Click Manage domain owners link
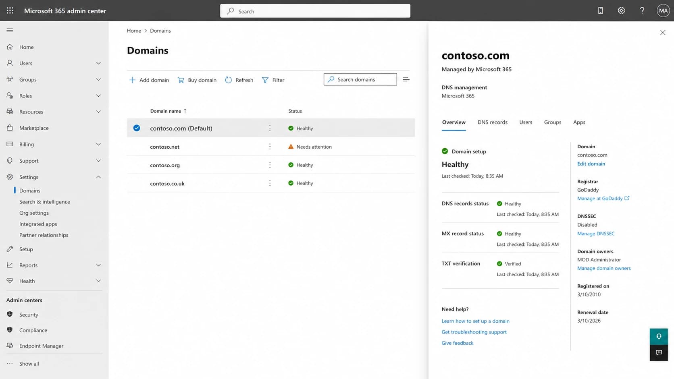The image size is (674, 379). click(x=604, y=268)
